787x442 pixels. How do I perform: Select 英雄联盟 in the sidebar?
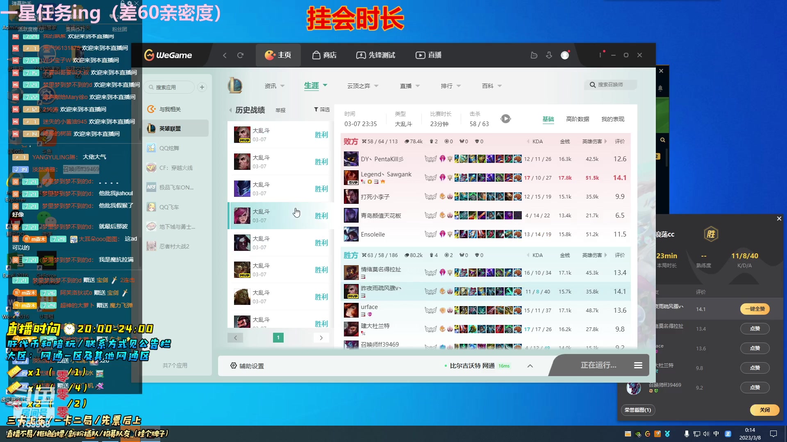coord(176,129)
